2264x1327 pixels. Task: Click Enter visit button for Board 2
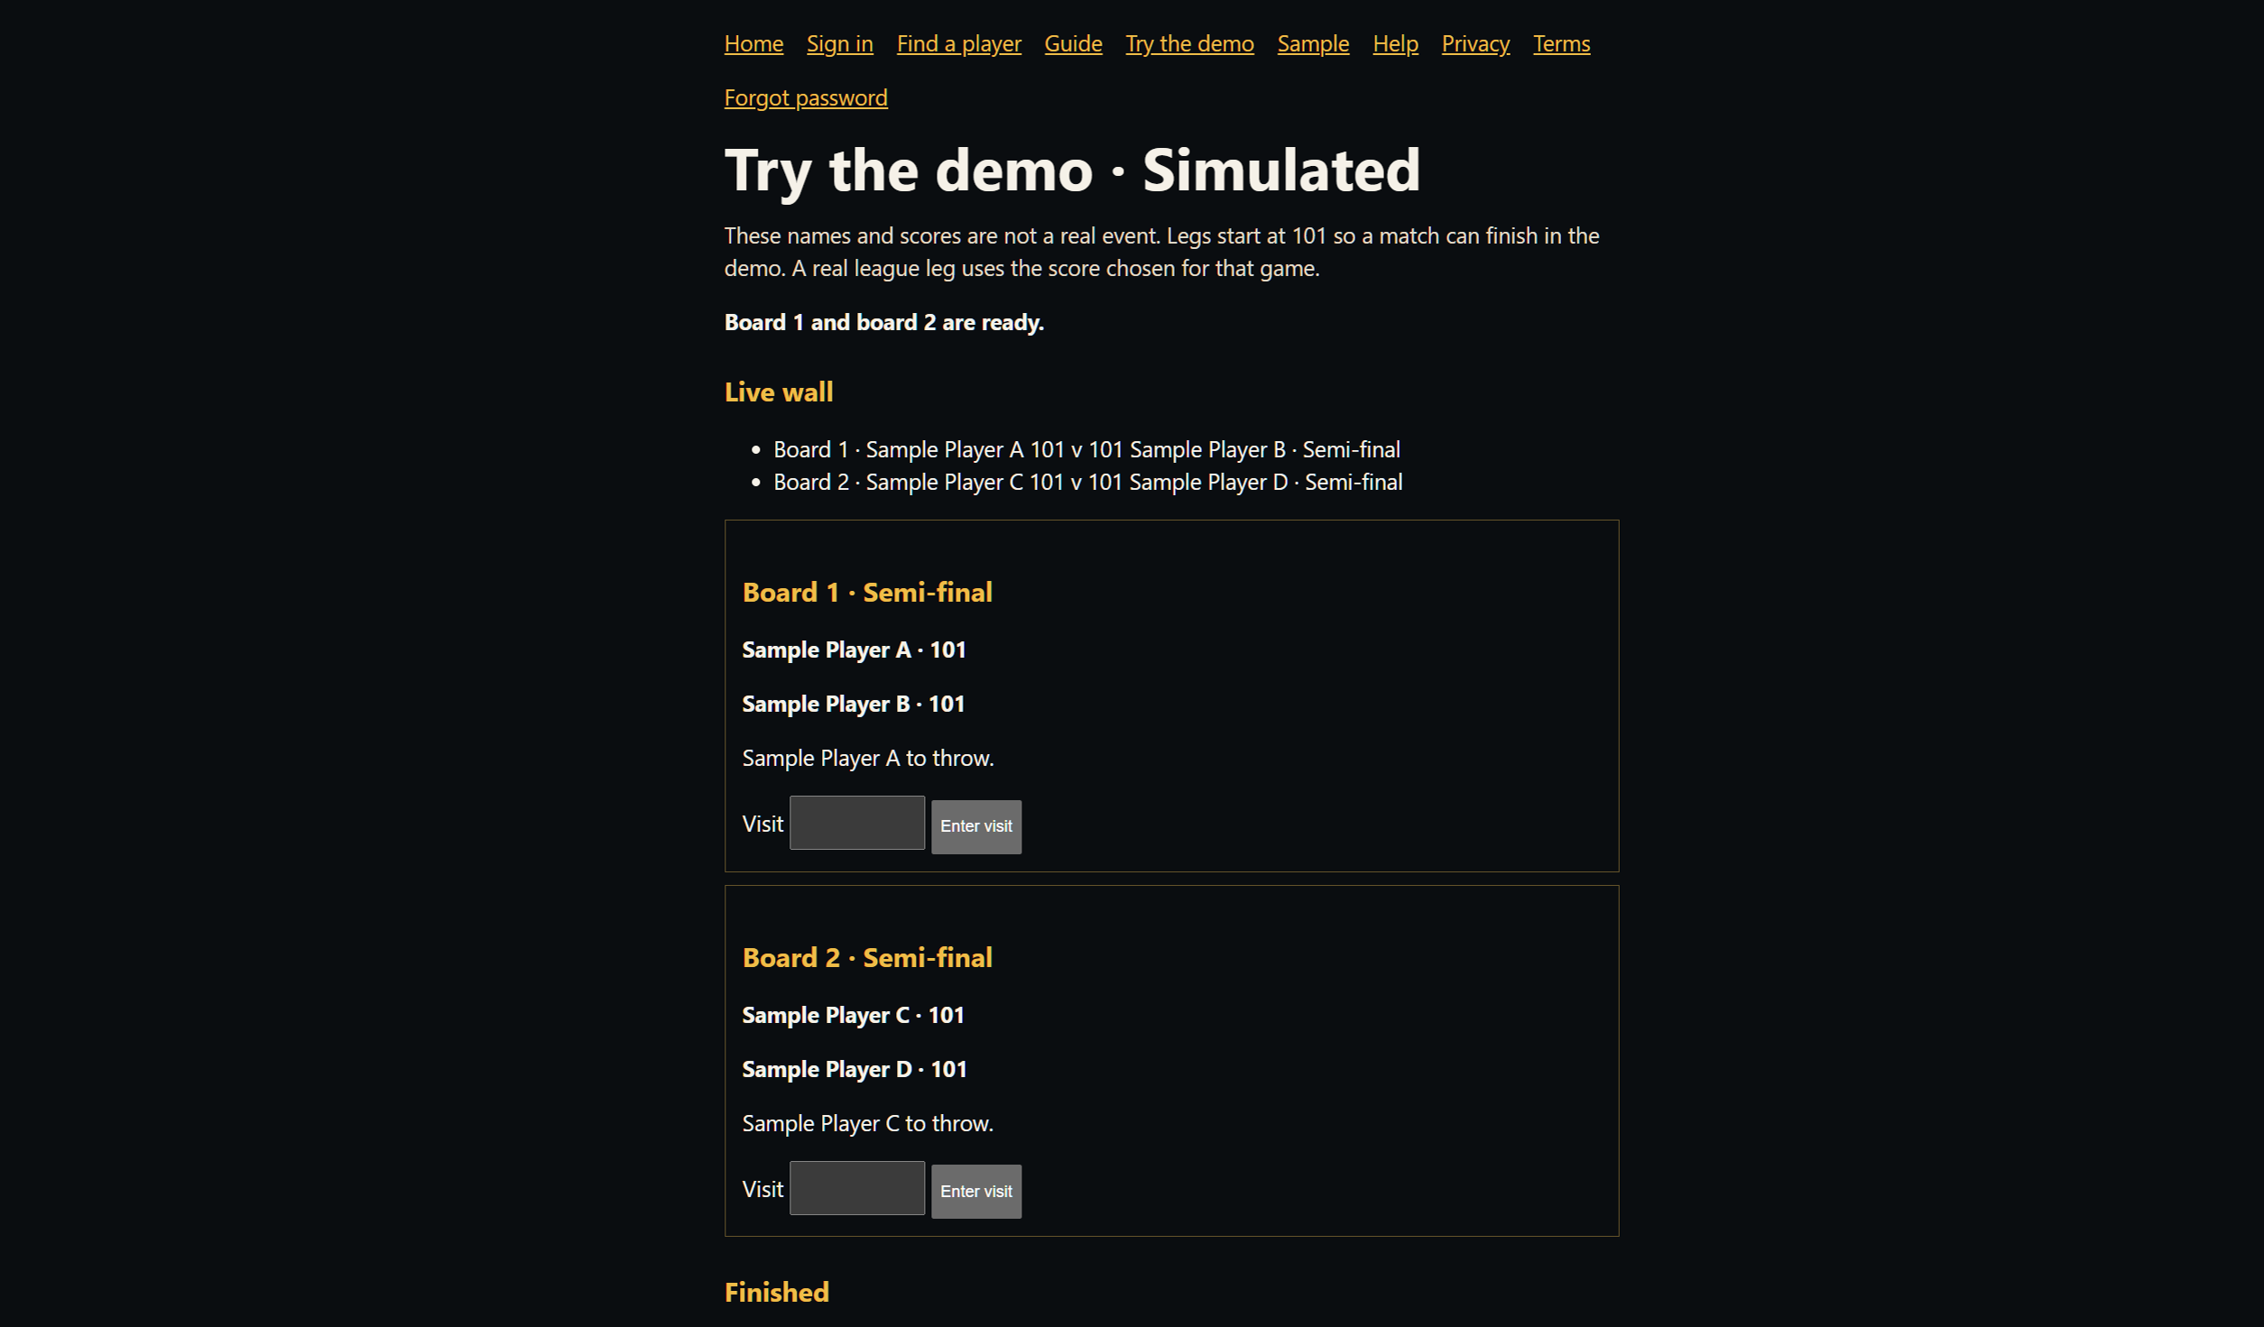click(976, 1192)
